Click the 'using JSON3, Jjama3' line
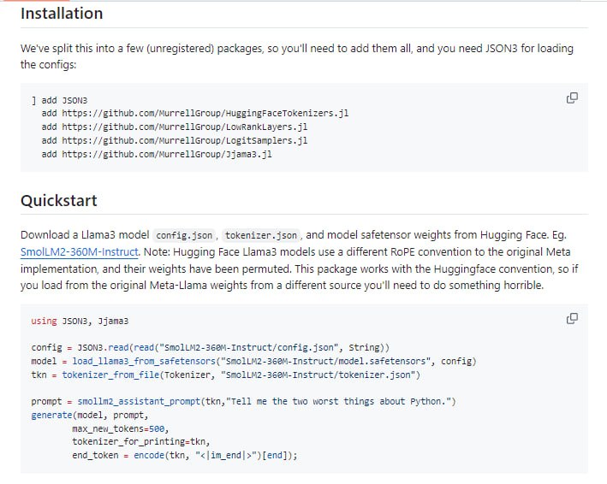This screenshot has width=607, height=484. pos(79,321)
